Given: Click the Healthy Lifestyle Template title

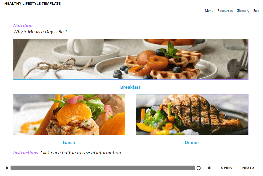Looking at the screenshot, I should [x=33, y=3].
